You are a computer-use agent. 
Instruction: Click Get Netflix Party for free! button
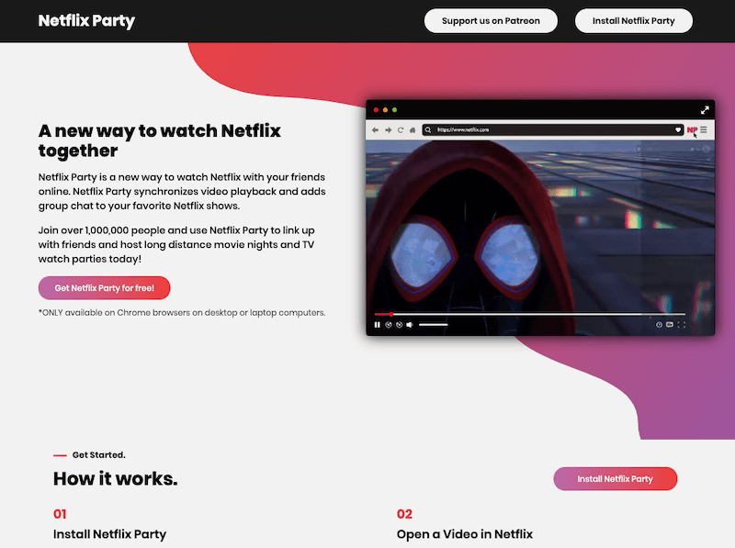(x=104, y=288)
